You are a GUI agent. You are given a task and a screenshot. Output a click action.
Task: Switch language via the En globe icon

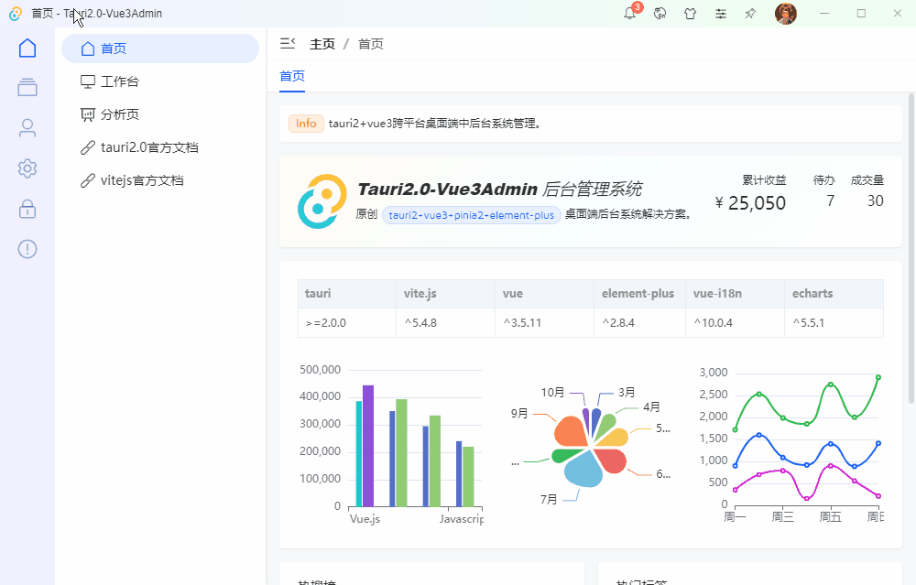tap(660, 14)
